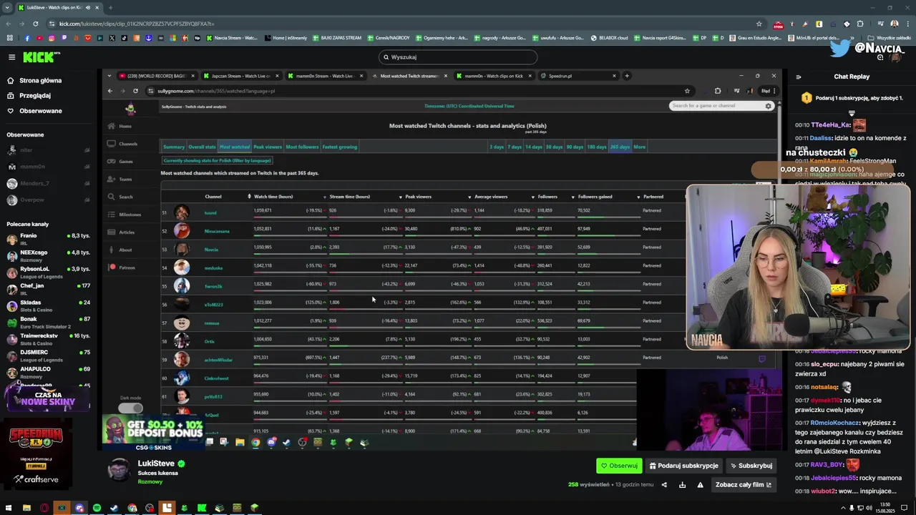The height and width of the screenshot is (515, 916).
Task: Open the LukiSteve avatar below the video
Action: coord(118,470)
